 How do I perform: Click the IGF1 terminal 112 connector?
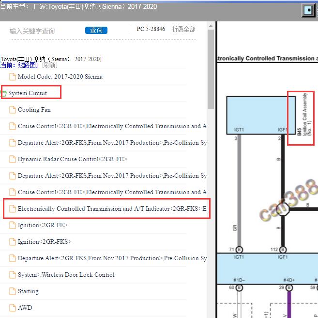(x=283, y=250)
